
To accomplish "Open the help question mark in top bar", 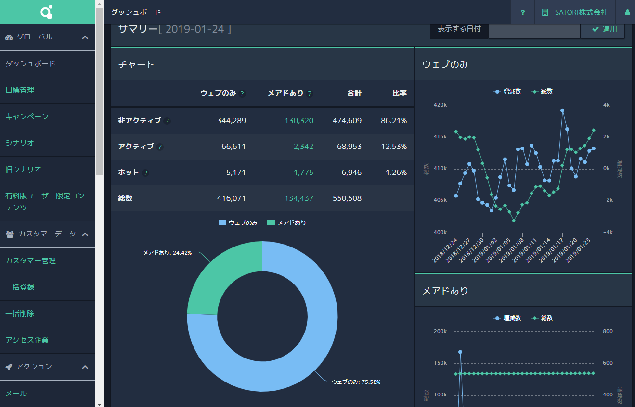I will [523, 12].
